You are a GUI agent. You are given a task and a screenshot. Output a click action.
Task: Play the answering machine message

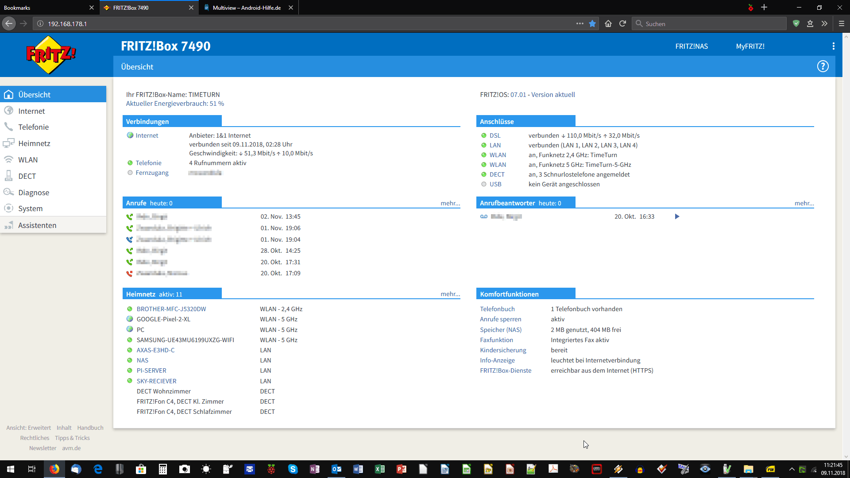pos(677,216)
